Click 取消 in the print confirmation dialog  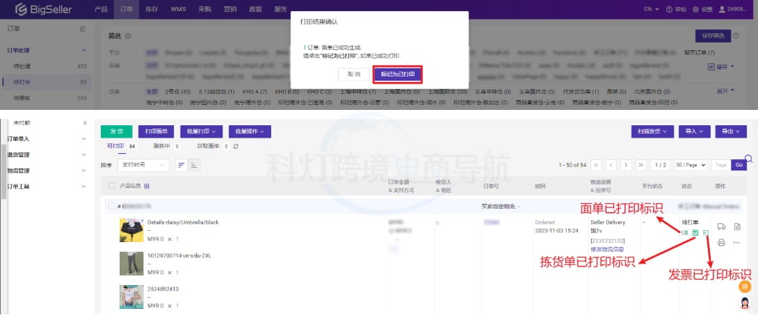pyautogui.click(x=354, y=74)
